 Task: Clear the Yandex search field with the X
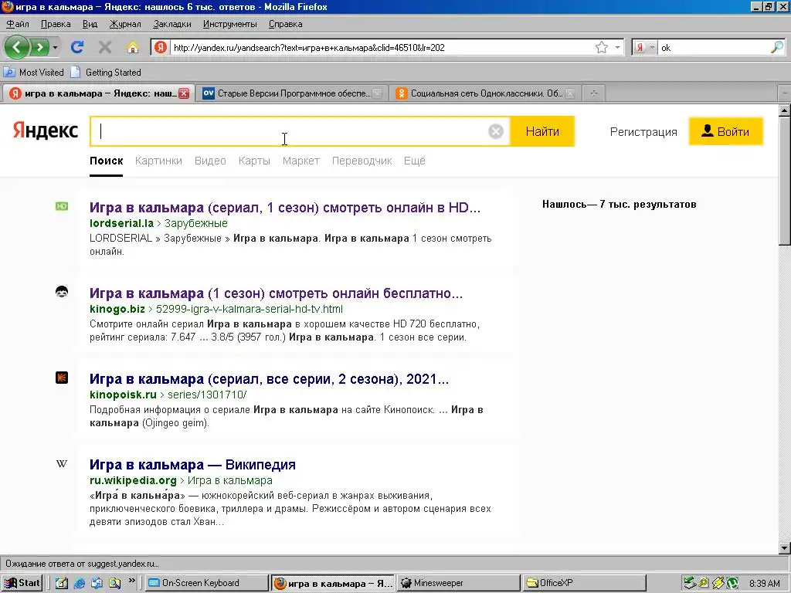tap(496, 131)
